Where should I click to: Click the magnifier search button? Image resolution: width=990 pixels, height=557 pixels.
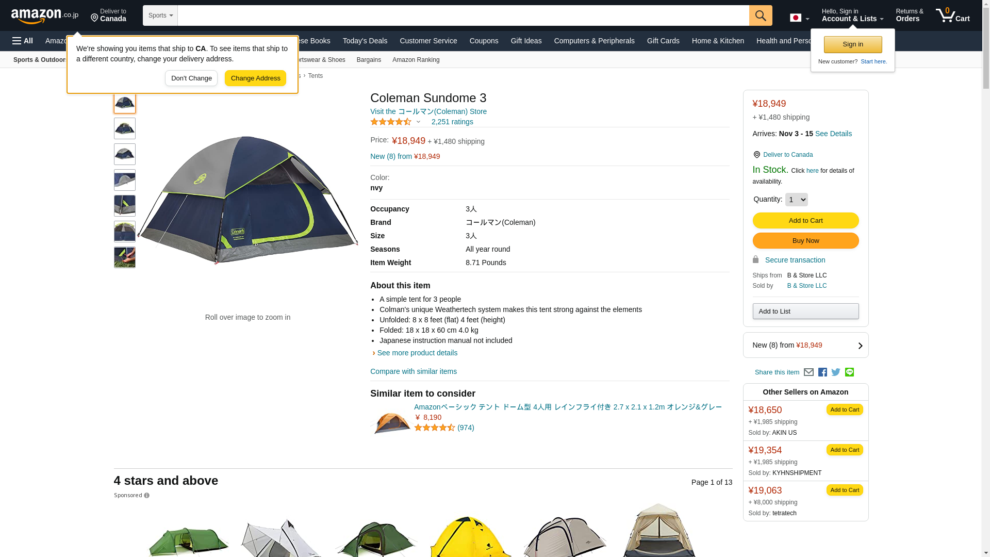(761, 15)
